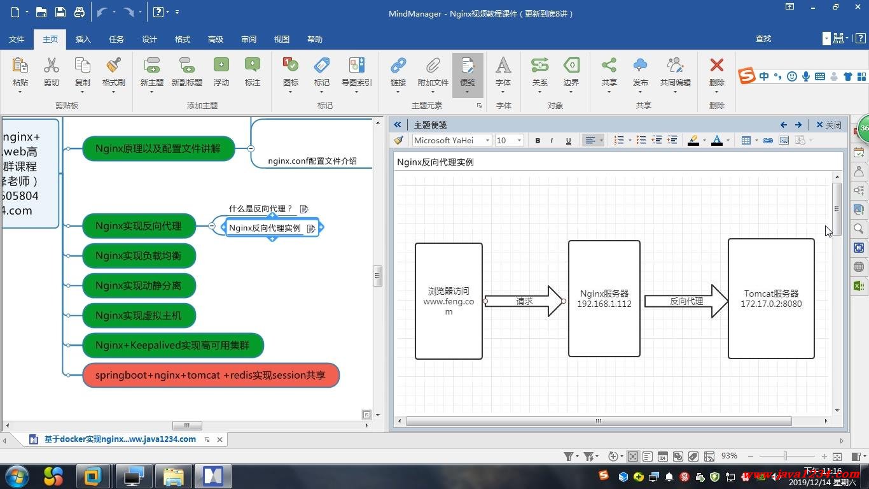Select the Nginx+Keepalived实现高可用集群 topic
869x489 pixels.
[172, 346]
